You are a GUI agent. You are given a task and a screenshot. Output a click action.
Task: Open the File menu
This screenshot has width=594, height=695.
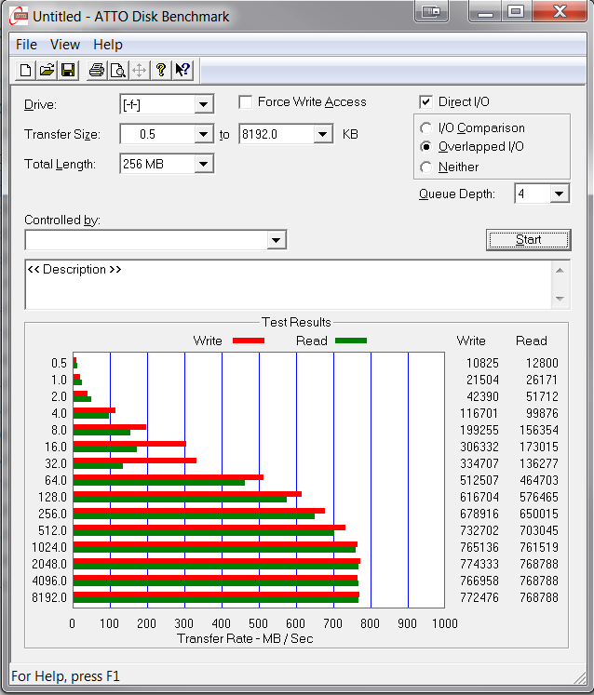pos(26,45)
